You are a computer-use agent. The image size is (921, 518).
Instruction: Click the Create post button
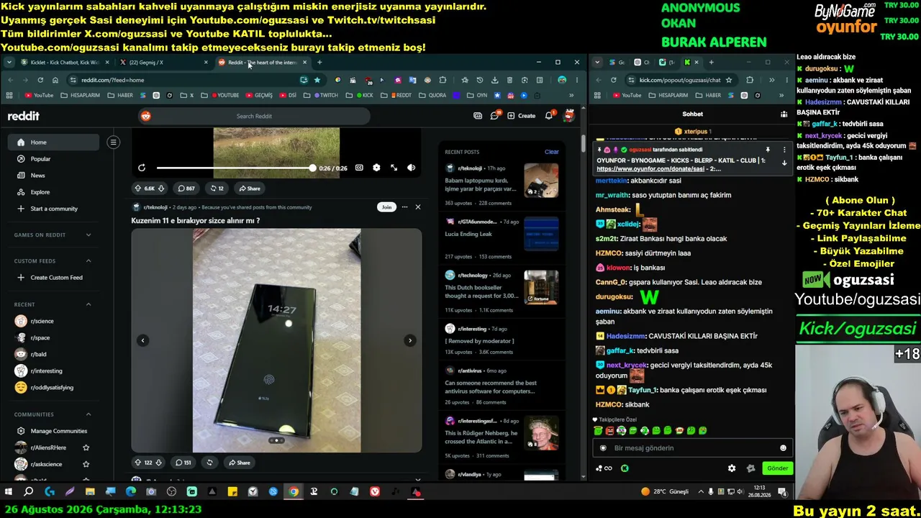tap(522, 116)
